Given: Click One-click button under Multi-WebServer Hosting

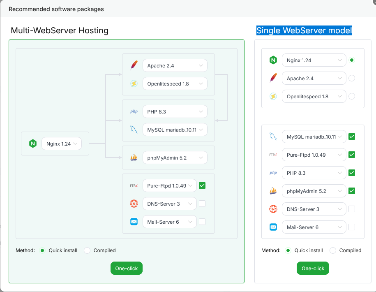Looking at the screenshot, I should (x=127, y=269).
